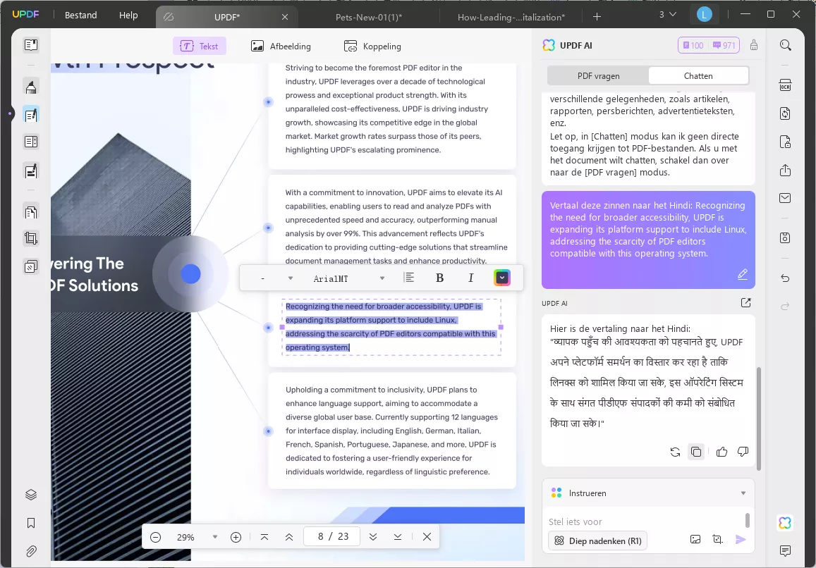Click the Stel iets voor chat input
Image resolution: width=816 pixels, height=568 pixels.
click(644, 521)
